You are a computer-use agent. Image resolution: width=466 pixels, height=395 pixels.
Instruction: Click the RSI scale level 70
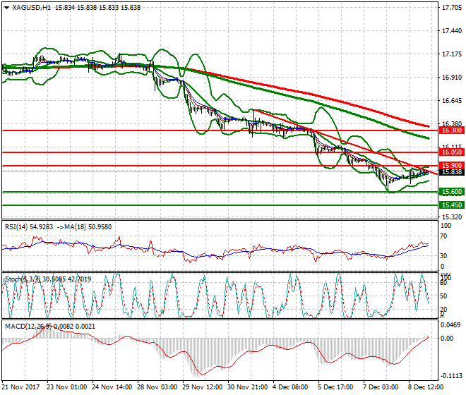443,236
